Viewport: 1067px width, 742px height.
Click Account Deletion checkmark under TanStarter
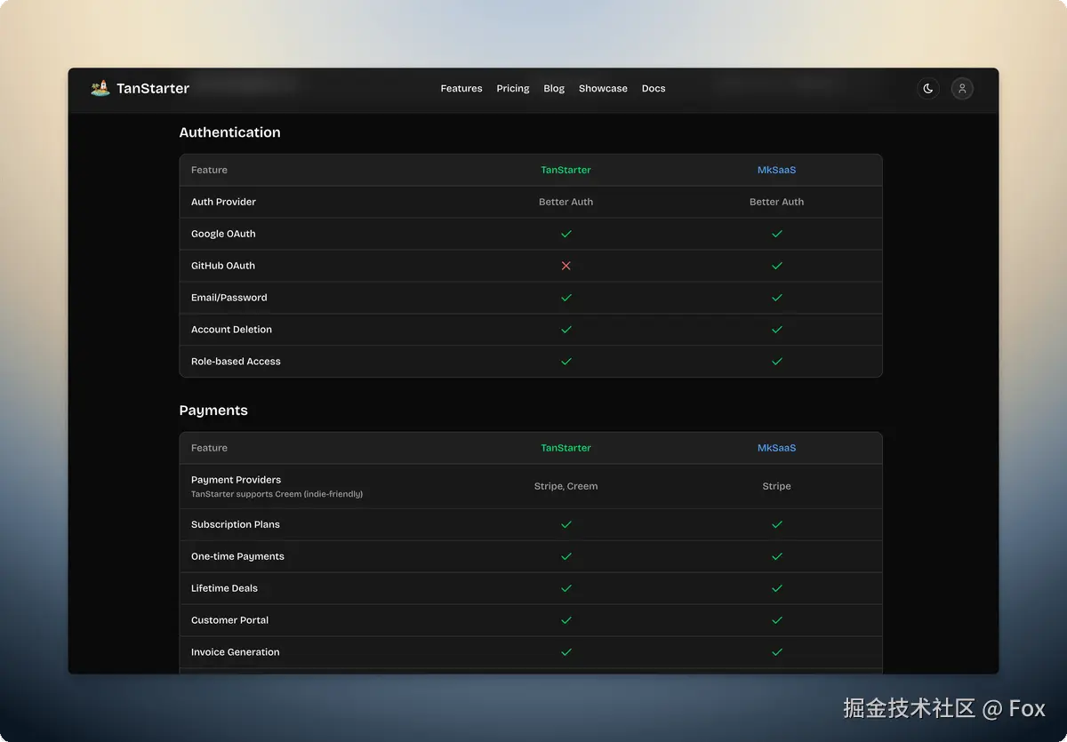pyautogui.click(x=566, y=330)
